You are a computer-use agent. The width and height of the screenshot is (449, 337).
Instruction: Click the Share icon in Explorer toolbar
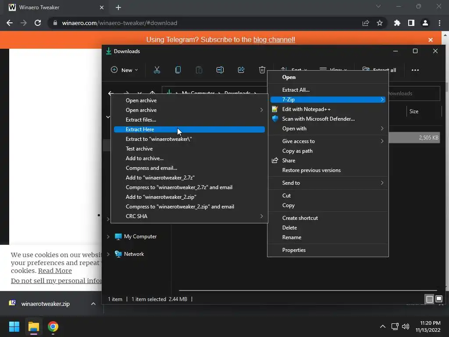coord(241,70)
